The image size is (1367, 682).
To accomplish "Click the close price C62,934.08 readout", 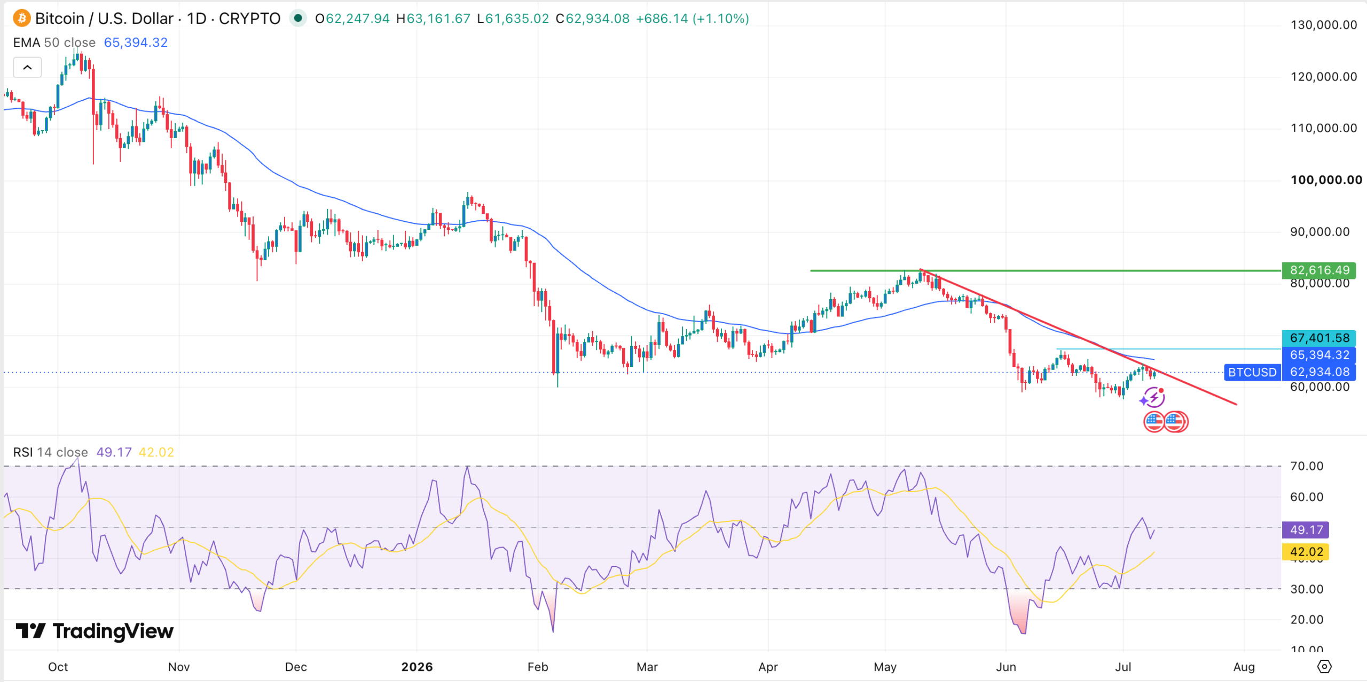I will (593, 19).
